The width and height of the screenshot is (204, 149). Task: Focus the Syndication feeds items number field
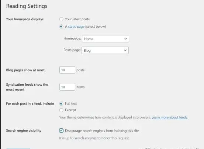67,87
